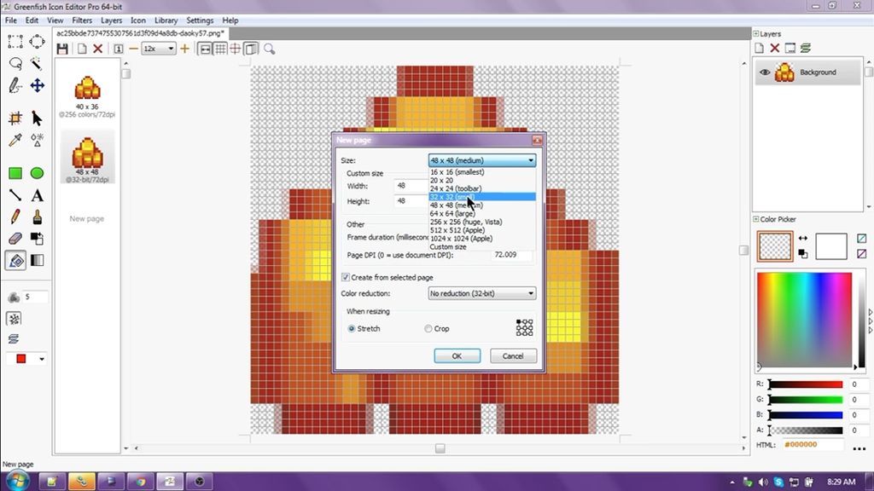Activate the rectangular marquee selection tool
The image size is (874, 491).
coord(14,40)
